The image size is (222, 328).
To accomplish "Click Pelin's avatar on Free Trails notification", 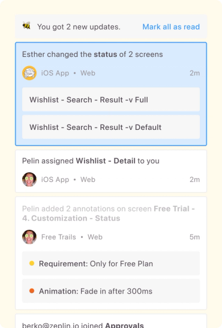I will [29, 237].
